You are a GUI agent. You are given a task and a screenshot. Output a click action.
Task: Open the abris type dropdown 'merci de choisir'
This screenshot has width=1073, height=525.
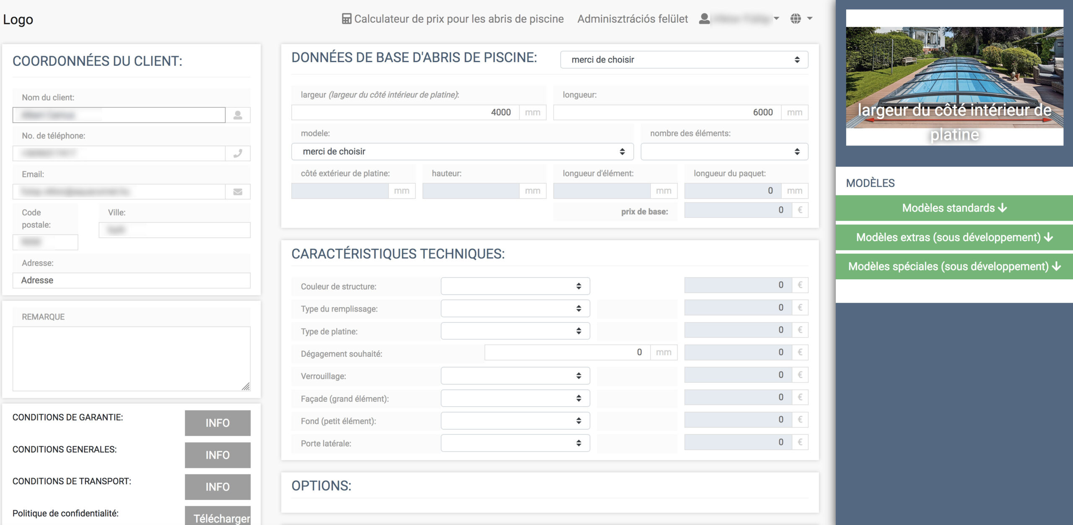tap(684, 60)
